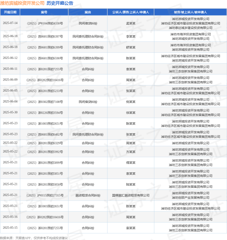
Task: Click plaintiff 舒某某
Action: 131,47
